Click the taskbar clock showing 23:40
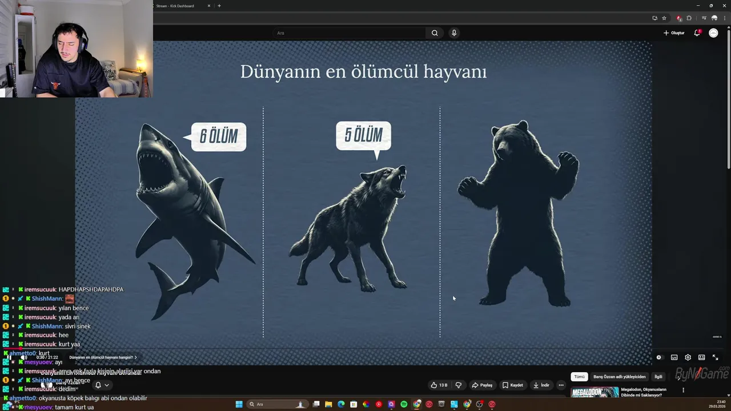 (x=717, y=404)
